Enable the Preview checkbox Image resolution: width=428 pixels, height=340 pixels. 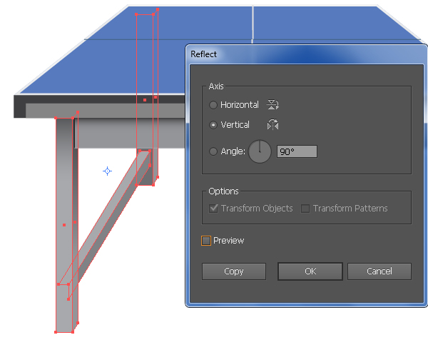tap(206, 241)
